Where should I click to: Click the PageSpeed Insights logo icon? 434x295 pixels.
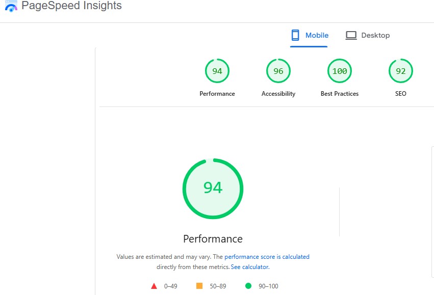pyautogui.click(x=11, y=6)
